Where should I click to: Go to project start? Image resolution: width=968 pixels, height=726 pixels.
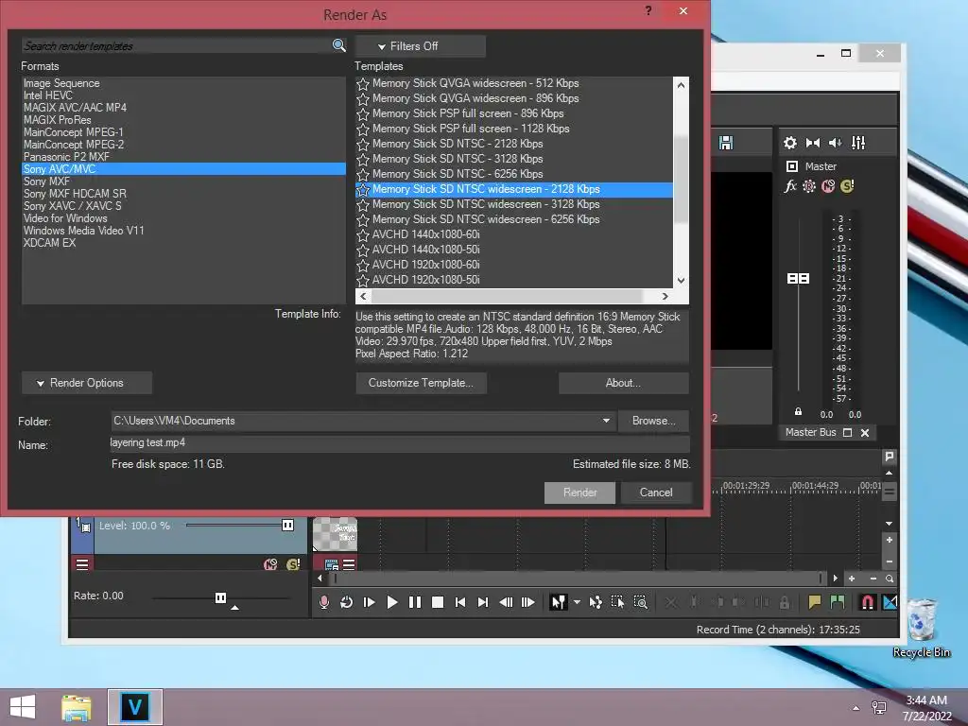click(460, 602)
